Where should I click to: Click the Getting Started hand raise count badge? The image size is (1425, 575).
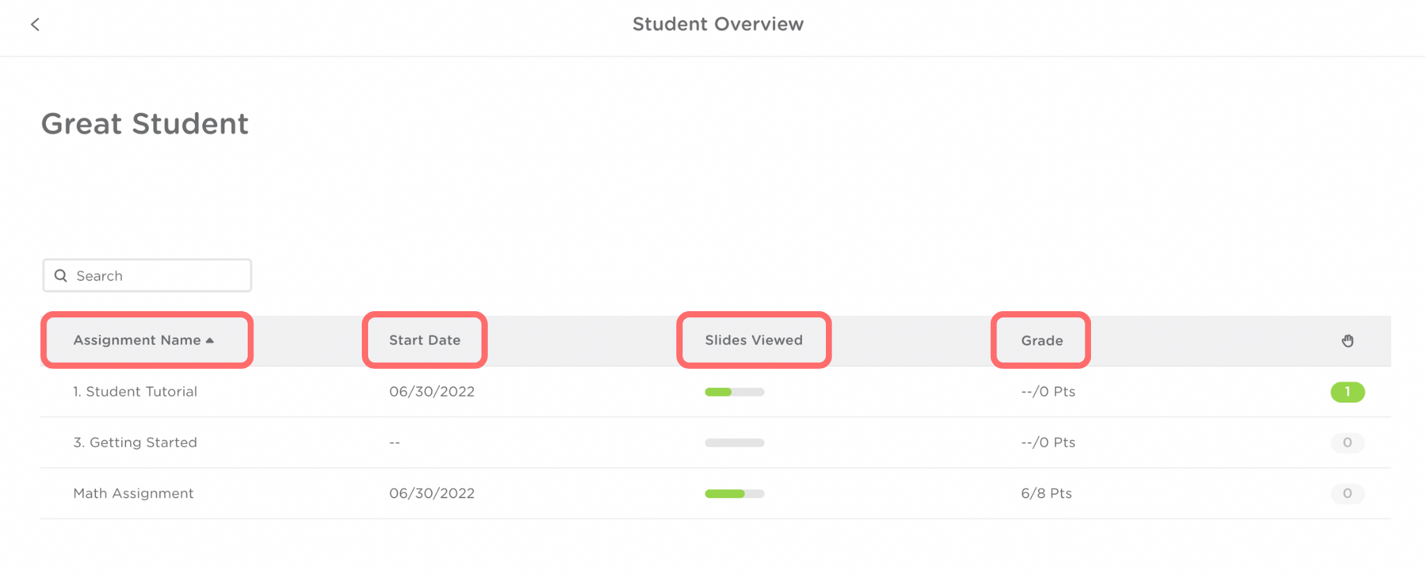pos(1347,443)
